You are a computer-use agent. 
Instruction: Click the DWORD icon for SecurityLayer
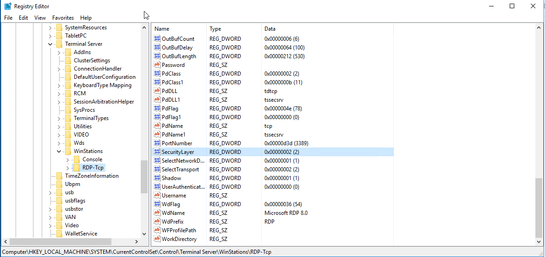coord(157,152)
